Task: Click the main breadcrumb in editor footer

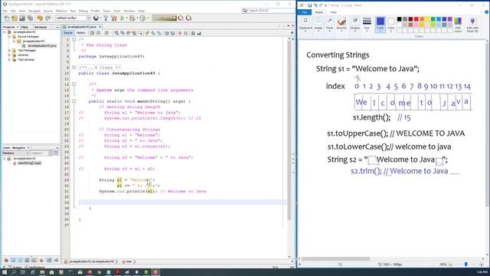Action: (x=129, y=261)
